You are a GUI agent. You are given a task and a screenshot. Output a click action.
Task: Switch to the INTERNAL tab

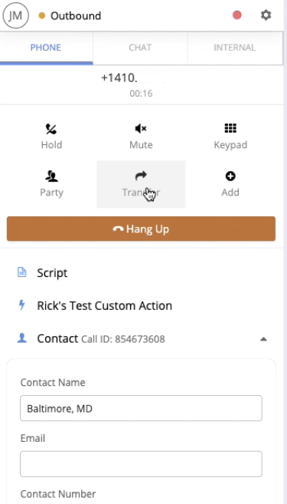coord(235,48)
